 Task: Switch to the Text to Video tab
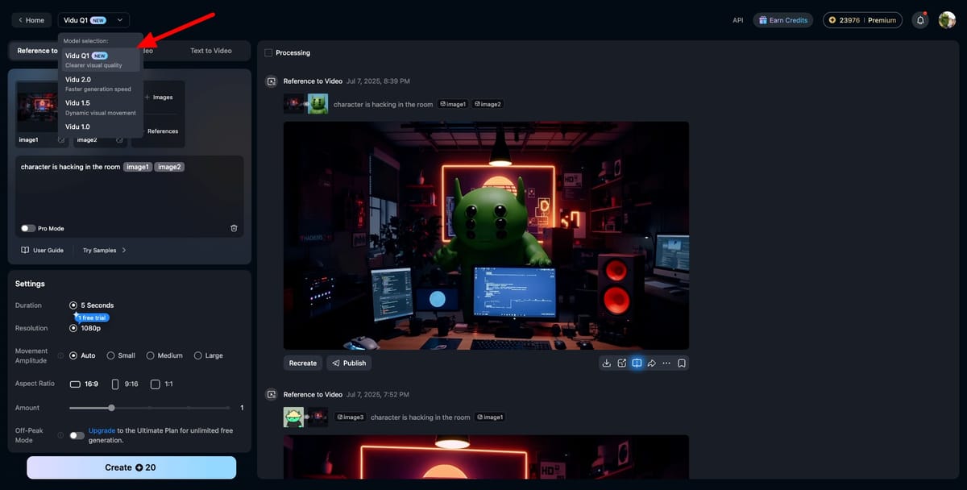pos(210,51)
